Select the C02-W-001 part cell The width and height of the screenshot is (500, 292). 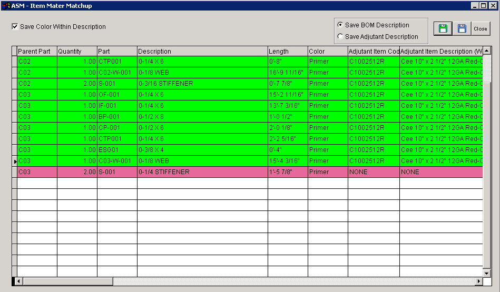(117, 73)
